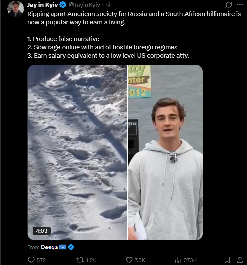Click the @JayinKyiv handle
The image size is (247, 265).
pos(84,5)
